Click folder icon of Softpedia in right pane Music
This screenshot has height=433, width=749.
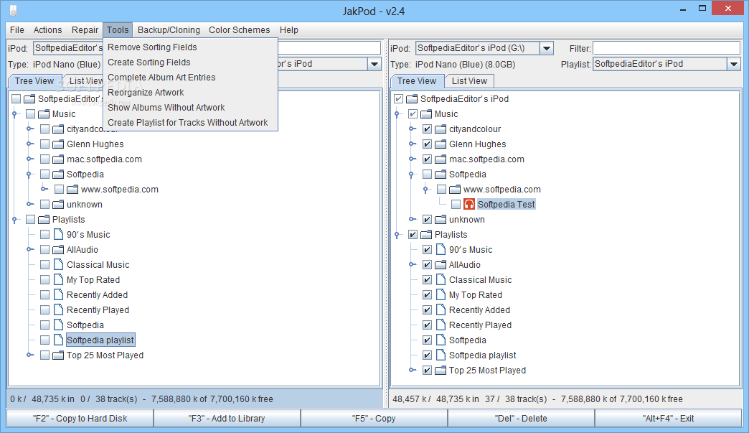pos(441,174)
